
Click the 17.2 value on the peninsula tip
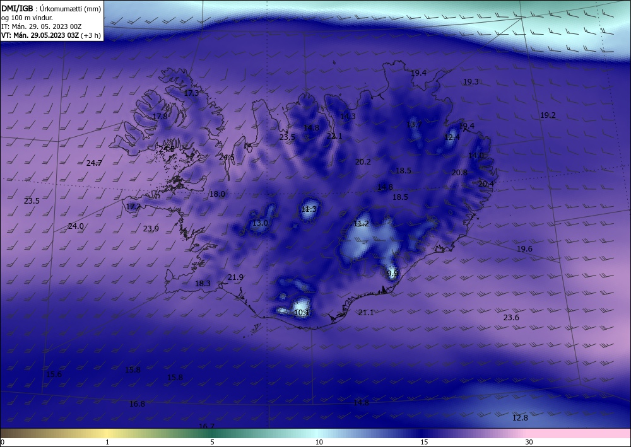click(x=134, y=207)
